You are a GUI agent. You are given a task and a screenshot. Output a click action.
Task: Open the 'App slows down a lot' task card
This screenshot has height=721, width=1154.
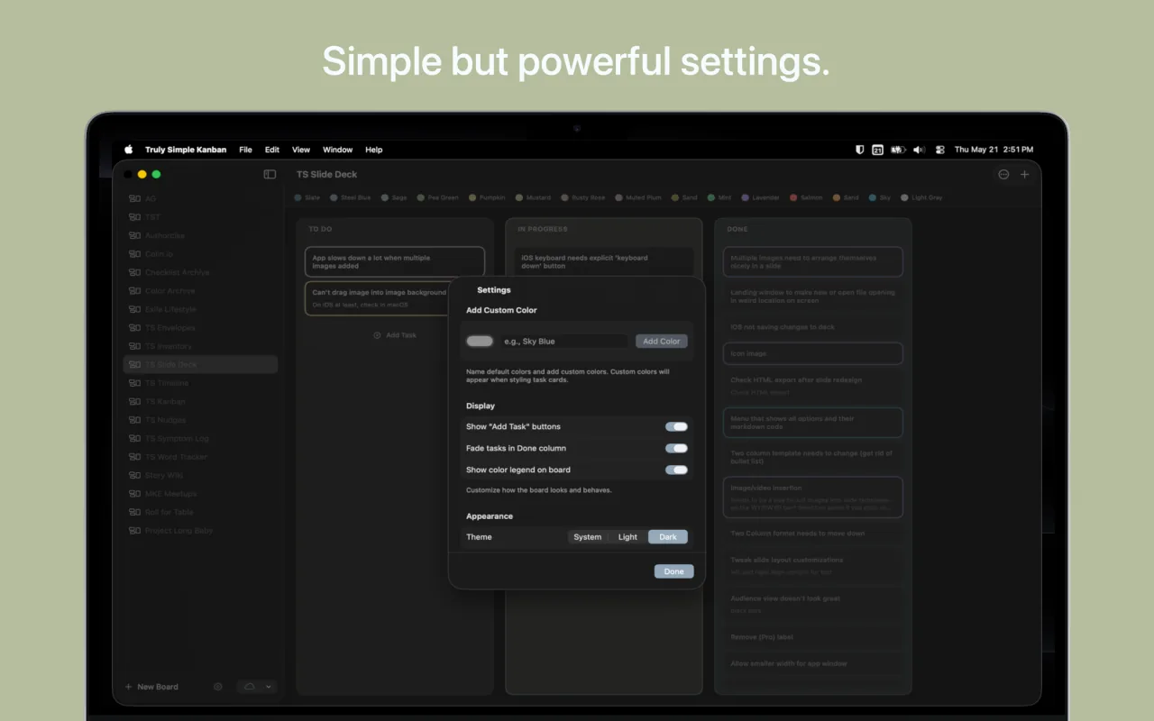pos(395,262)
